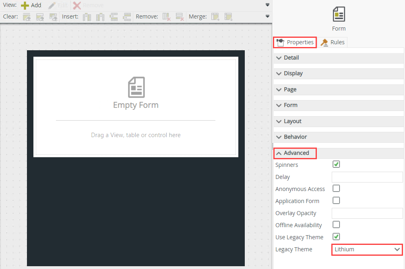Disable Use Legacy Theme
The height and width of the screenshot is (269, 405).
click(x=336, y=236)
